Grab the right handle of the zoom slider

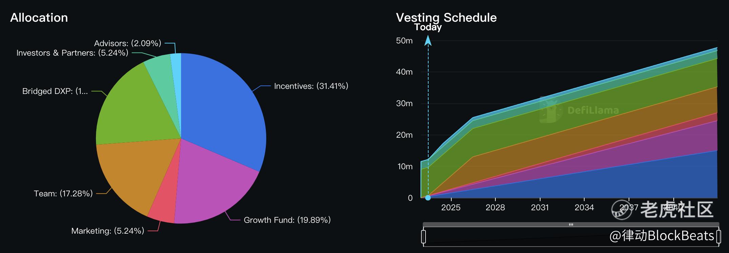pos(718,236)
